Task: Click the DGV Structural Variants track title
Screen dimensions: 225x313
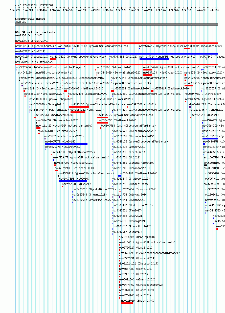Action: pos(35,32)
